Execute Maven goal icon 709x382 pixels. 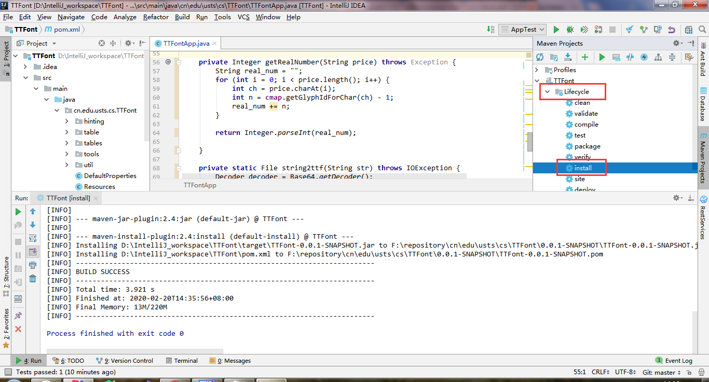[x=616, y=57]
